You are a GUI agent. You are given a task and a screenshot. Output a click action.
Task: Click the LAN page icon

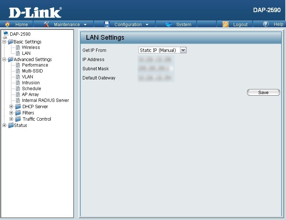(18, 53)
